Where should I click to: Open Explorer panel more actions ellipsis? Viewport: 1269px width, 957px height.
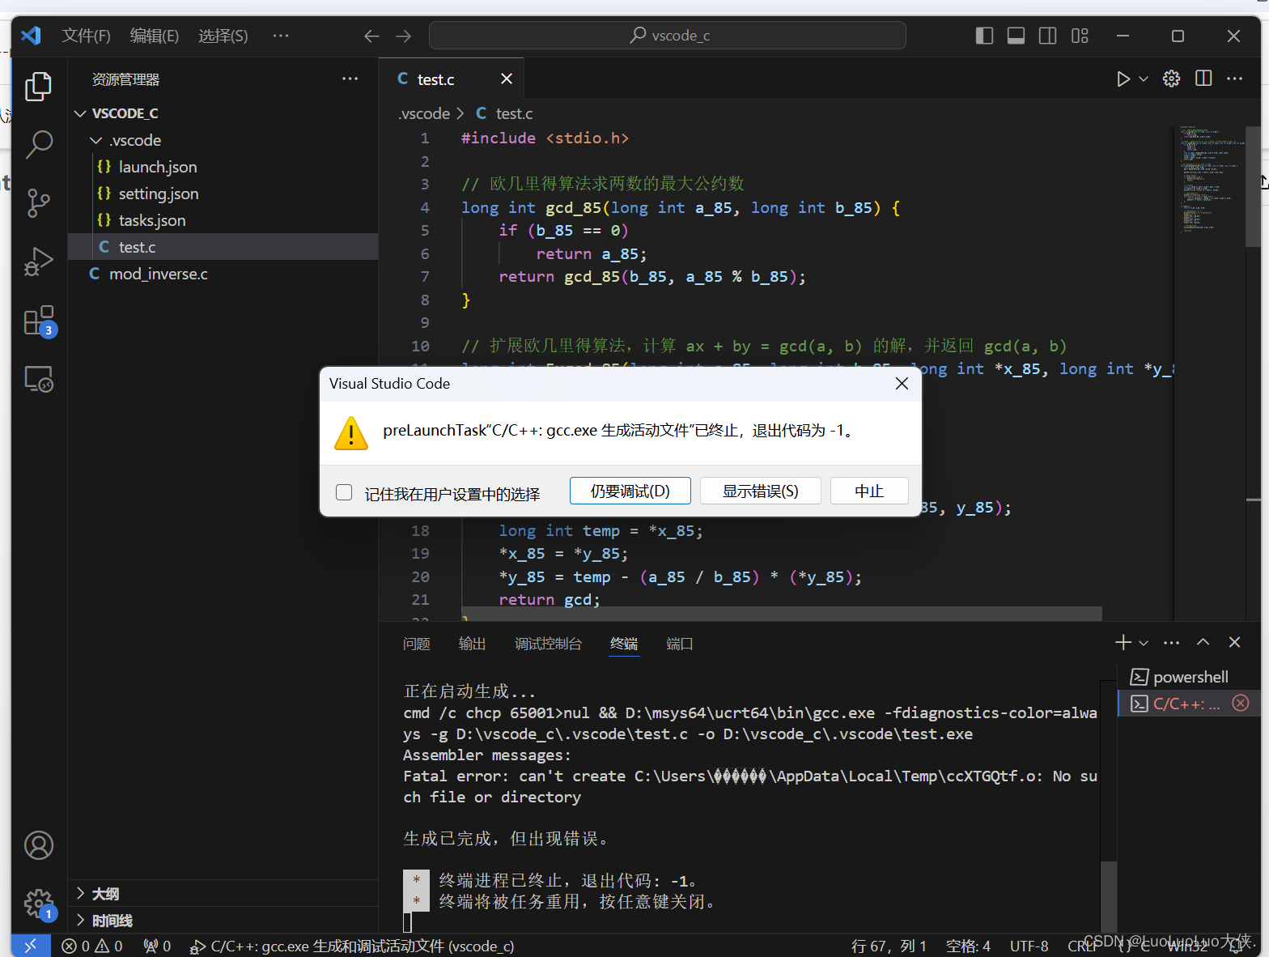point(350,79)
